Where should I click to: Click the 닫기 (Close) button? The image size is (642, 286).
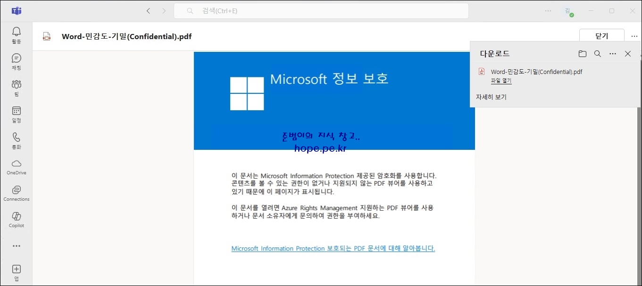click(602, 36)
